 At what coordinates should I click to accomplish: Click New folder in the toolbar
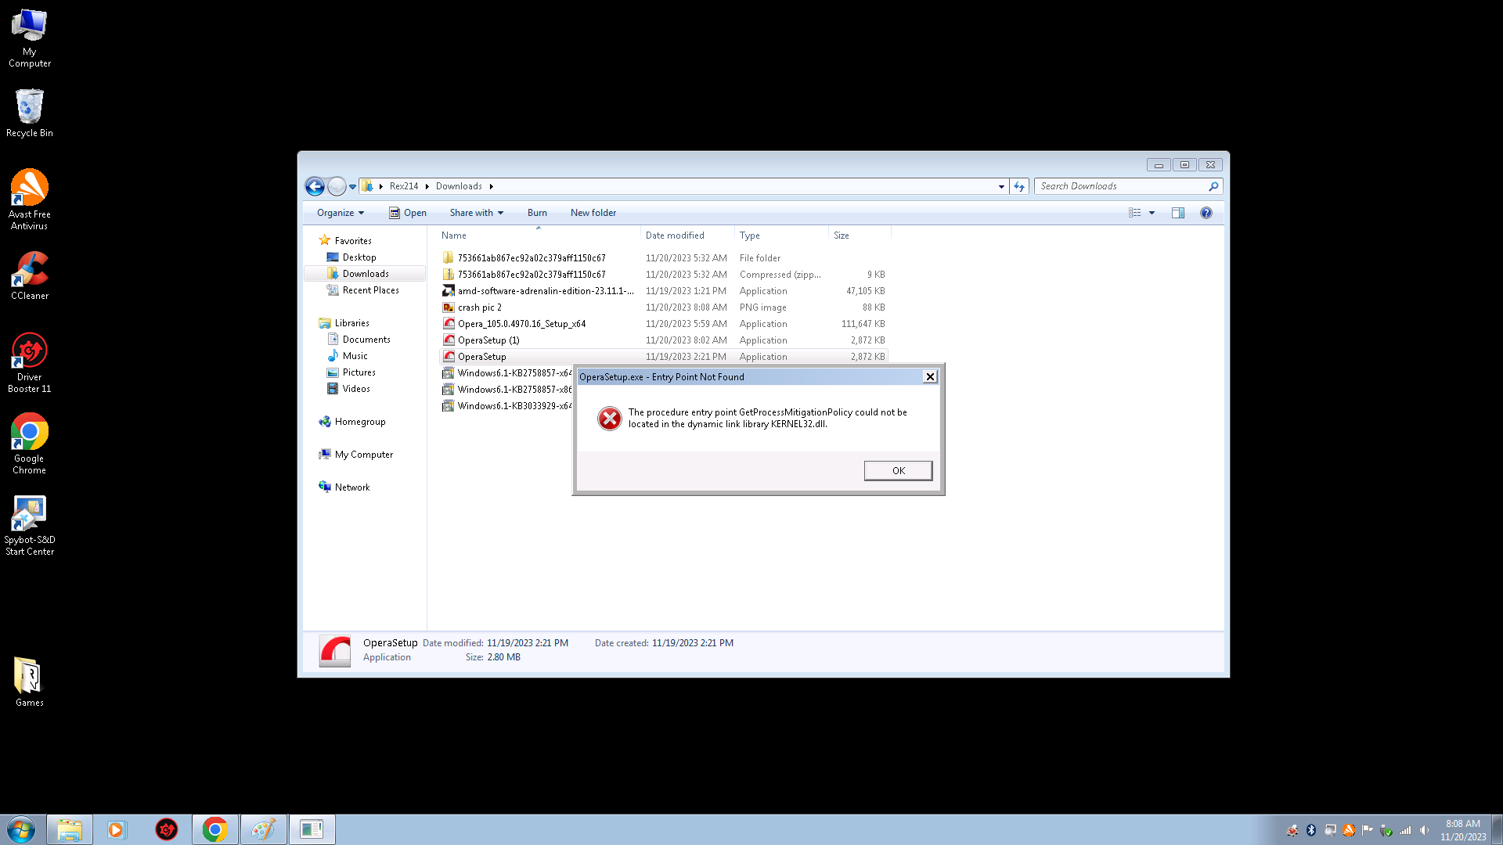[593, 213]
